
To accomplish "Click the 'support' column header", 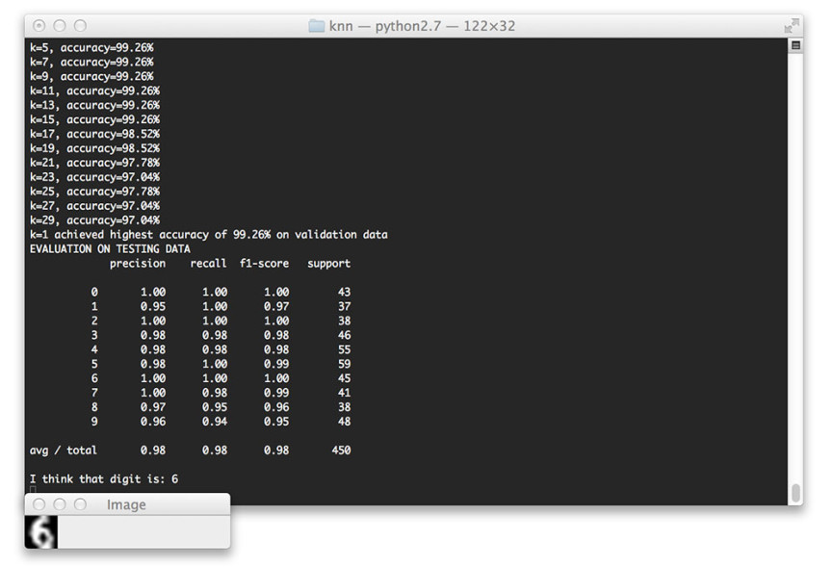I will (x=328, y=263).
